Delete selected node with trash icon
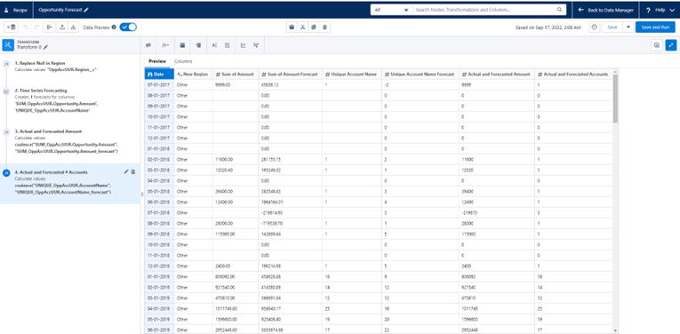Screen dimensions: 680x334 (x=324, y=28)
